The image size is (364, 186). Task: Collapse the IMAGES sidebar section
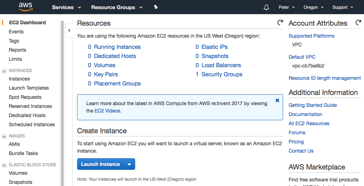(4, 136)
